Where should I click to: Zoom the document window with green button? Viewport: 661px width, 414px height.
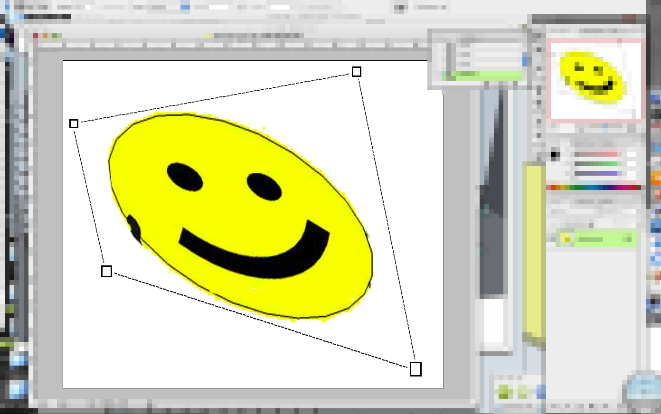pyautogui.click(x=55, y=36)
